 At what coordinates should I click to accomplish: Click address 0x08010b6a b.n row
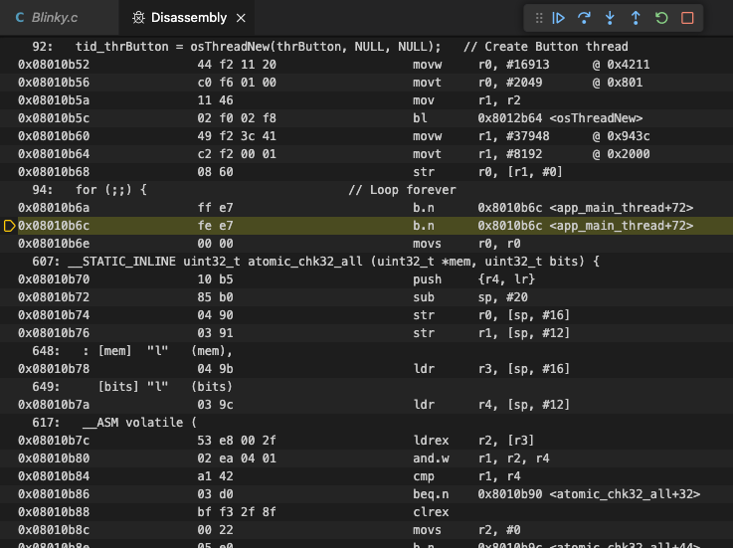tap(366, 208)
